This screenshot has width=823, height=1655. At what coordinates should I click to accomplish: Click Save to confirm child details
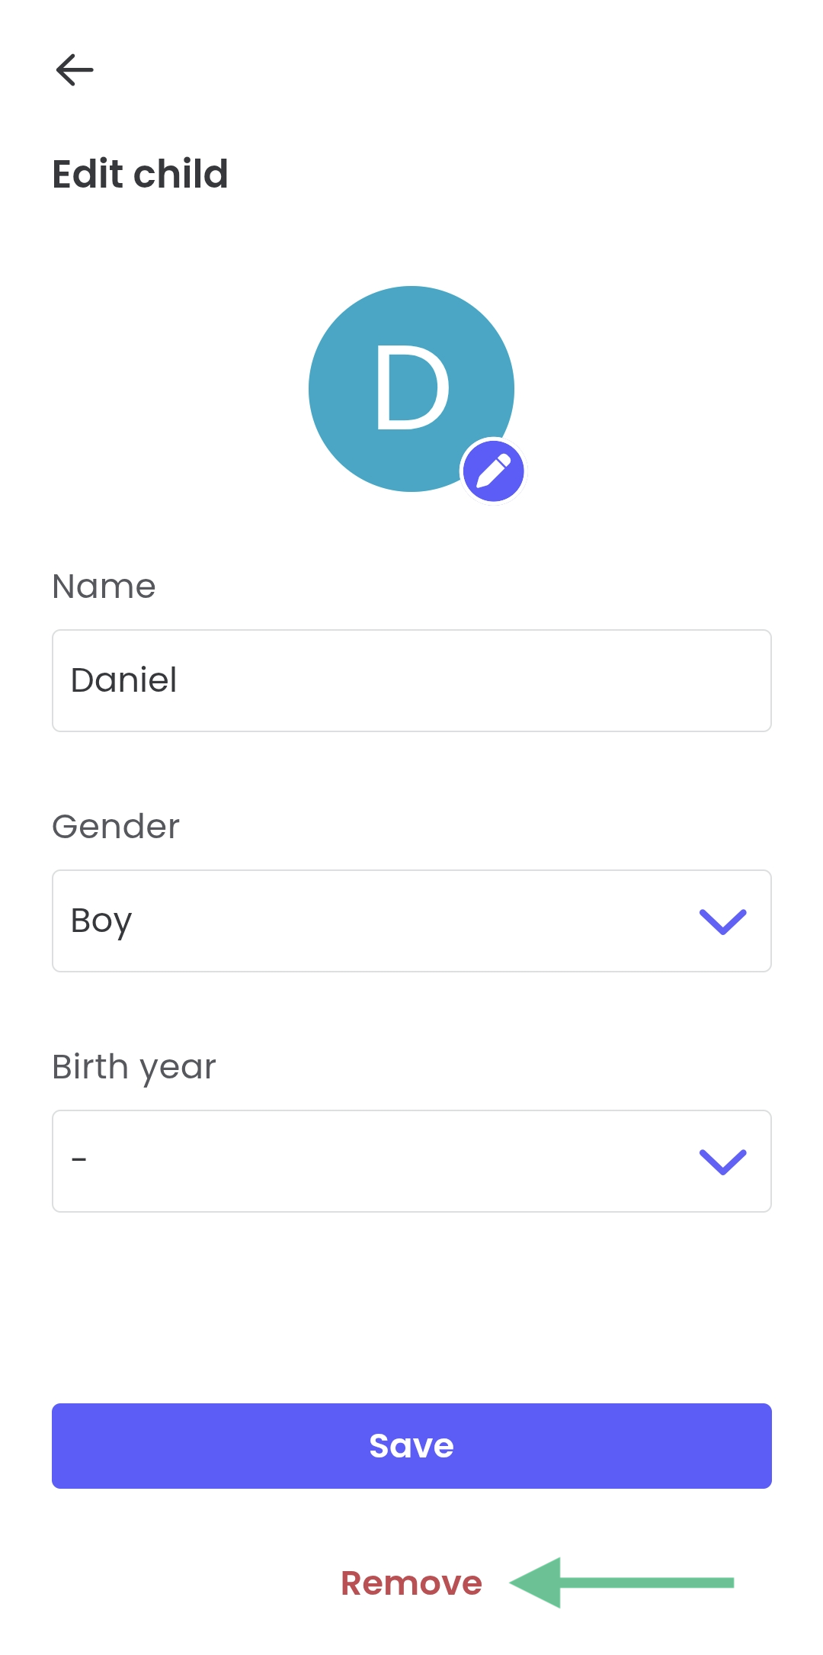point(411,1445)
